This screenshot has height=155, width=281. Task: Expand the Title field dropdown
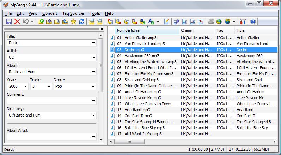(x=94, y=43)
